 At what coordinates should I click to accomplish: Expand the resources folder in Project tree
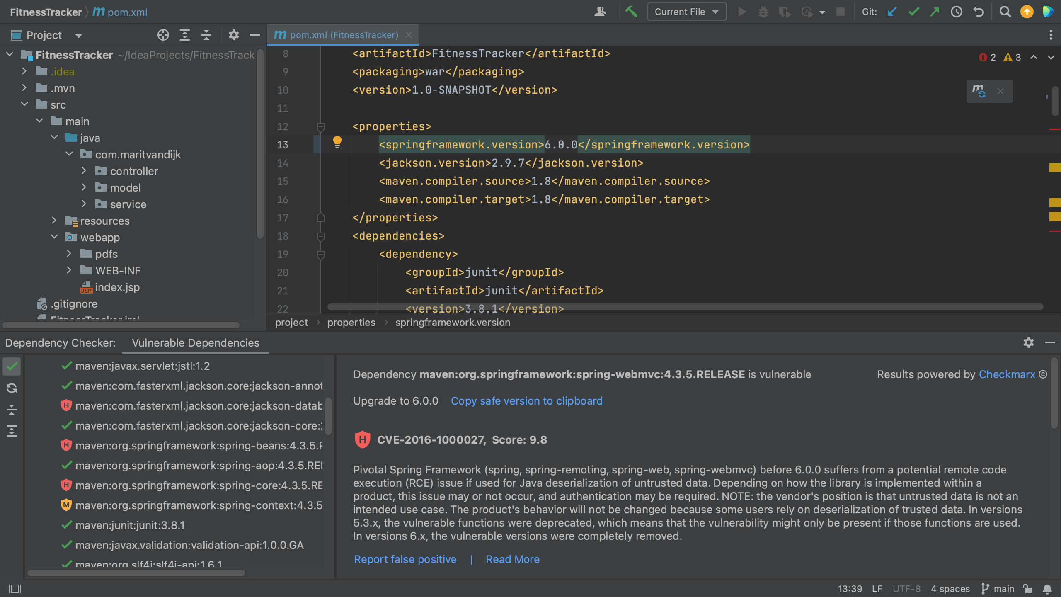click(54, 221)
